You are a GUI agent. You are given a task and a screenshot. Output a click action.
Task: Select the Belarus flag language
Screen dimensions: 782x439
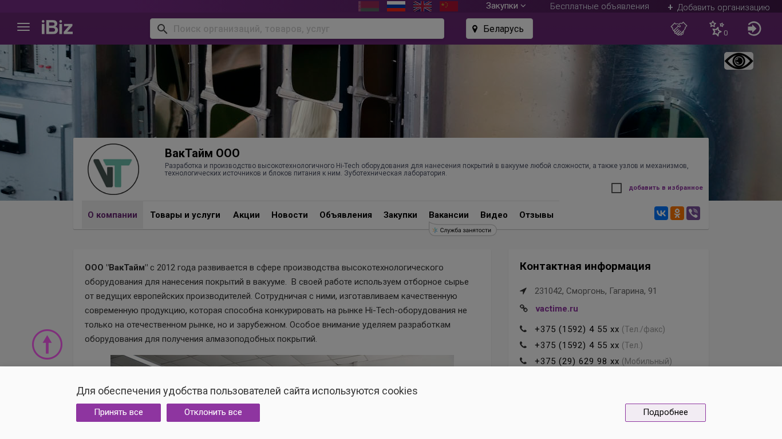(x=369, y=6)
